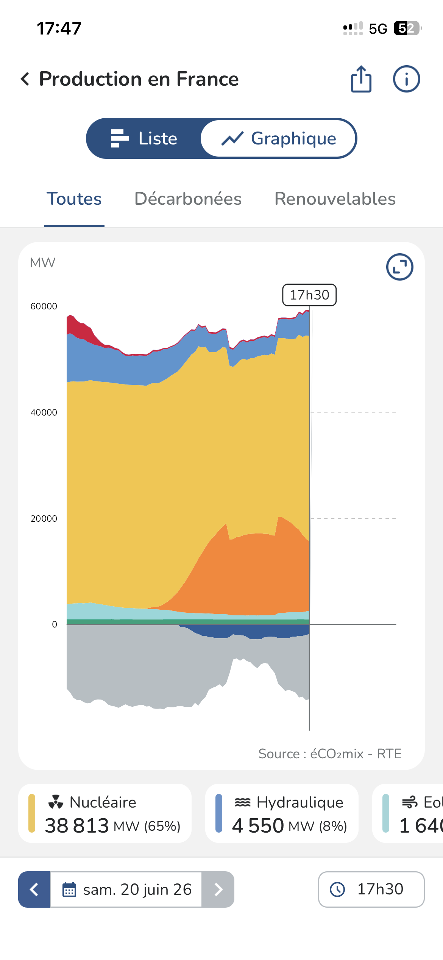Tap the wave icon on the Hydraulique card
Viewport: 443px width, 960px height.
(243, 802)
